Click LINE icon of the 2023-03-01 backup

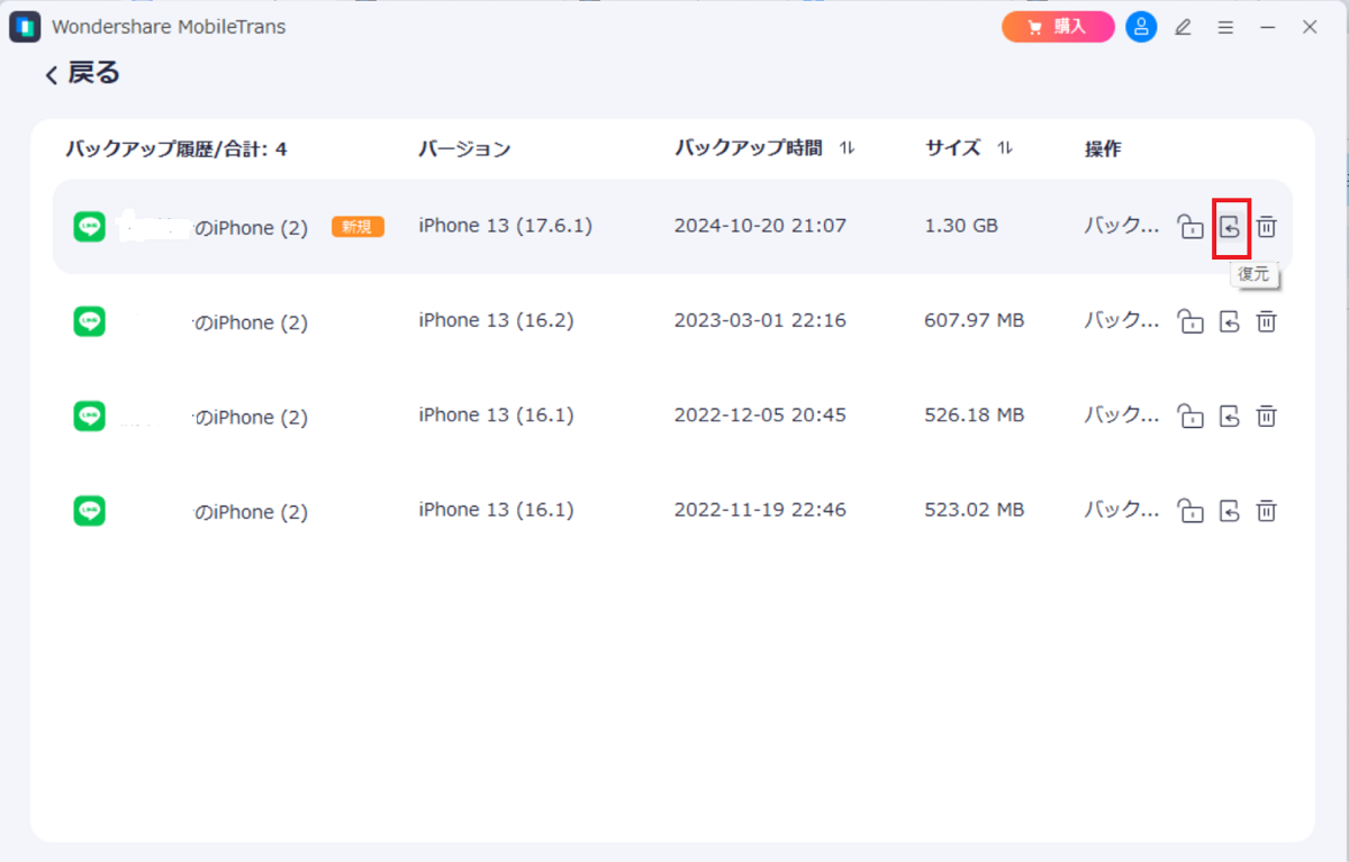89,321
